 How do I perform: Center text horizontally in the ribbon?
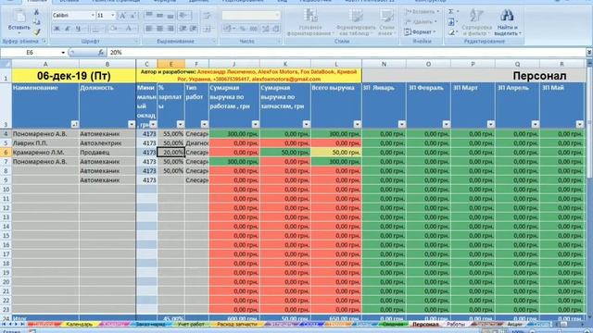[159, 29]
